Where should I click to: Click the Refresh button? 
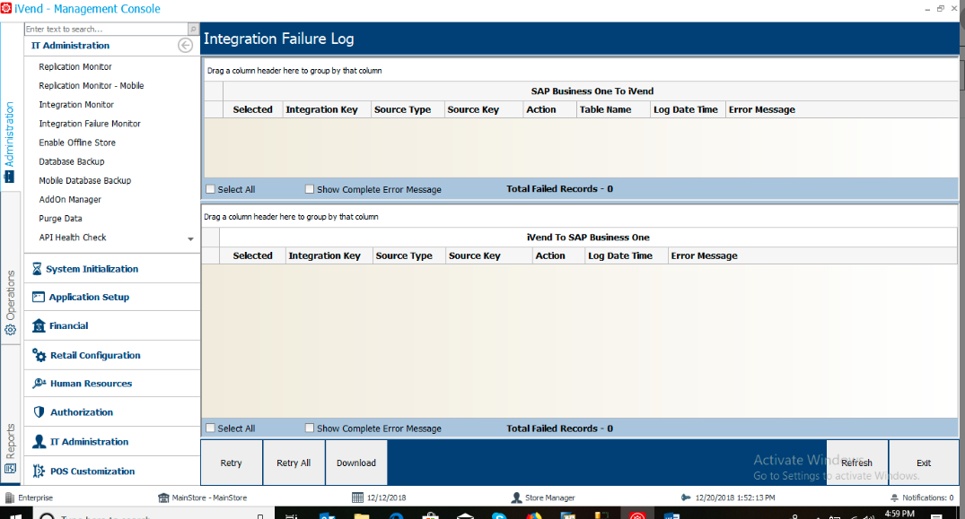[856, 463]
